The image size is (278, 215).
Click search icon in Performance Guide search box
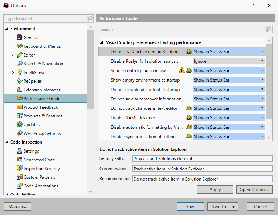(269, 29)
